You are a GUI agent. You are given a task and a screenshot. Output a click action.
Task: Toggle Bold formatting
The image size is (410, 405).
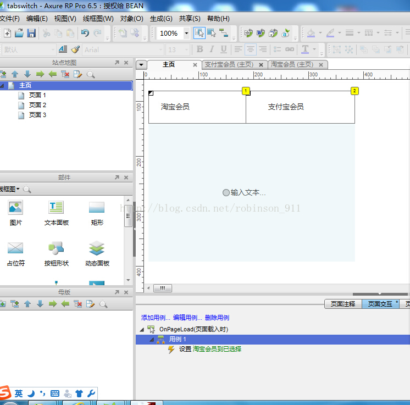[200, 49]
